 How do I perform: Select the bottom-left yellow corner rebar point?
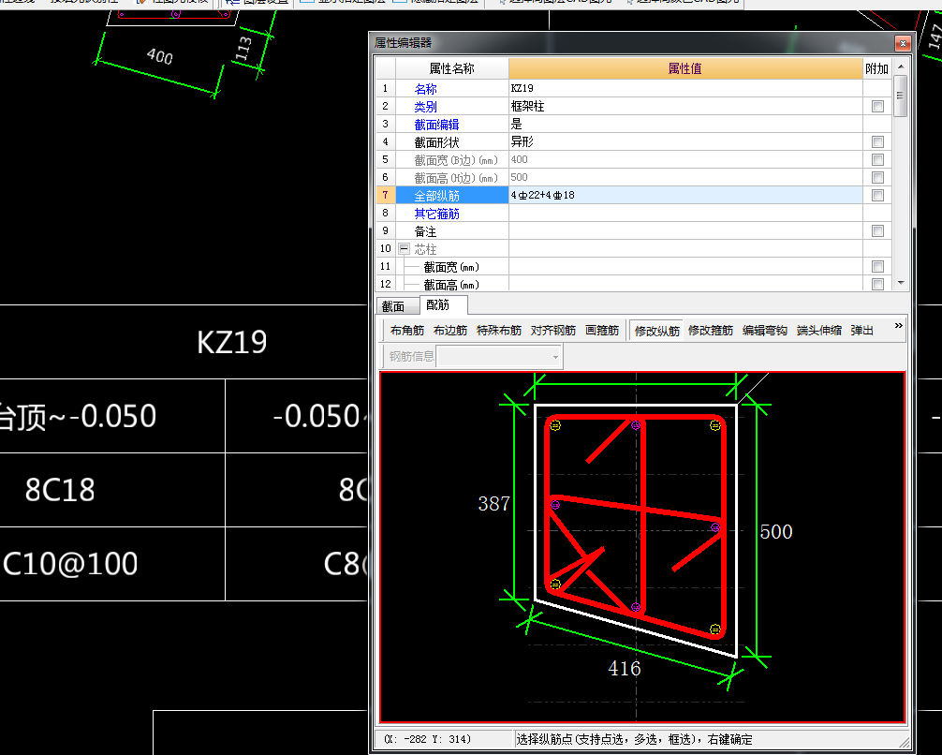coord(555,585)
